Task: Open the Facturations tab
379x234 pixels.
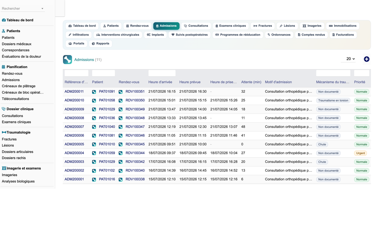Action: pyautogui.click(x=343, y=35)
